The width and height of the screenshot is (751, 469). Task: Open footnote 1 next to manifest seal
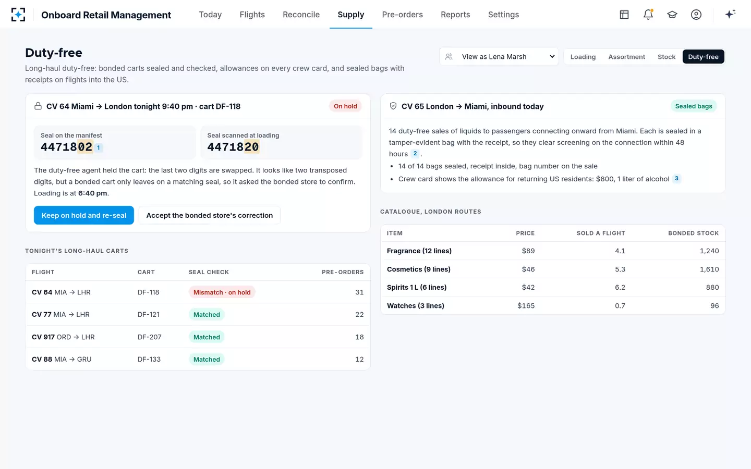[99, 148]
